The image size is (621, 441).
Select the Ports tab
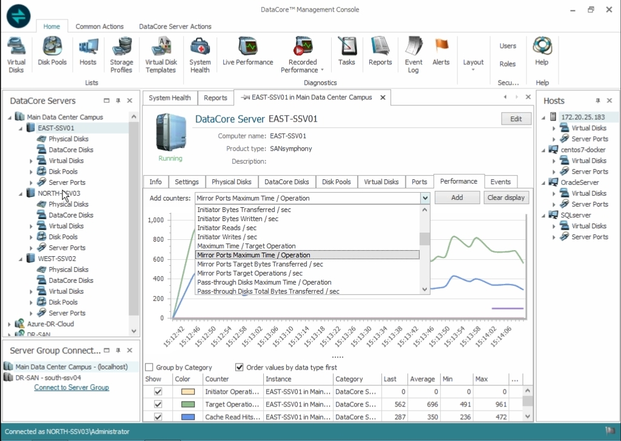point(419,182)
